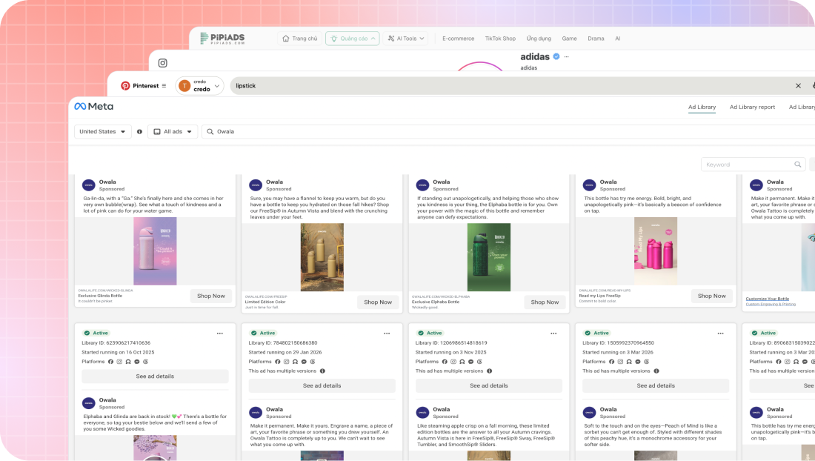See ad details for ad started 16 Oct 2025
The height and width of the screenshot is (461, 815).
155,377
